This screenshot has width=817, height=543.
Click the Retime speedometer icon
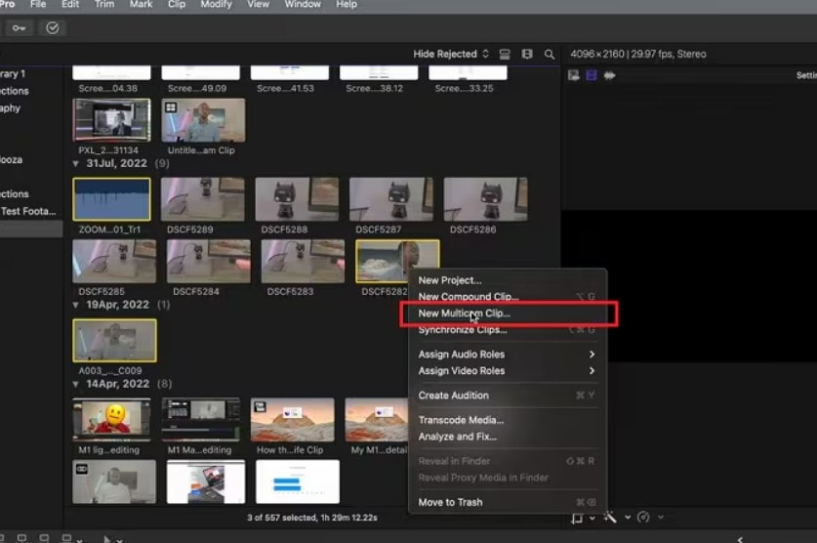coord(643,517)
